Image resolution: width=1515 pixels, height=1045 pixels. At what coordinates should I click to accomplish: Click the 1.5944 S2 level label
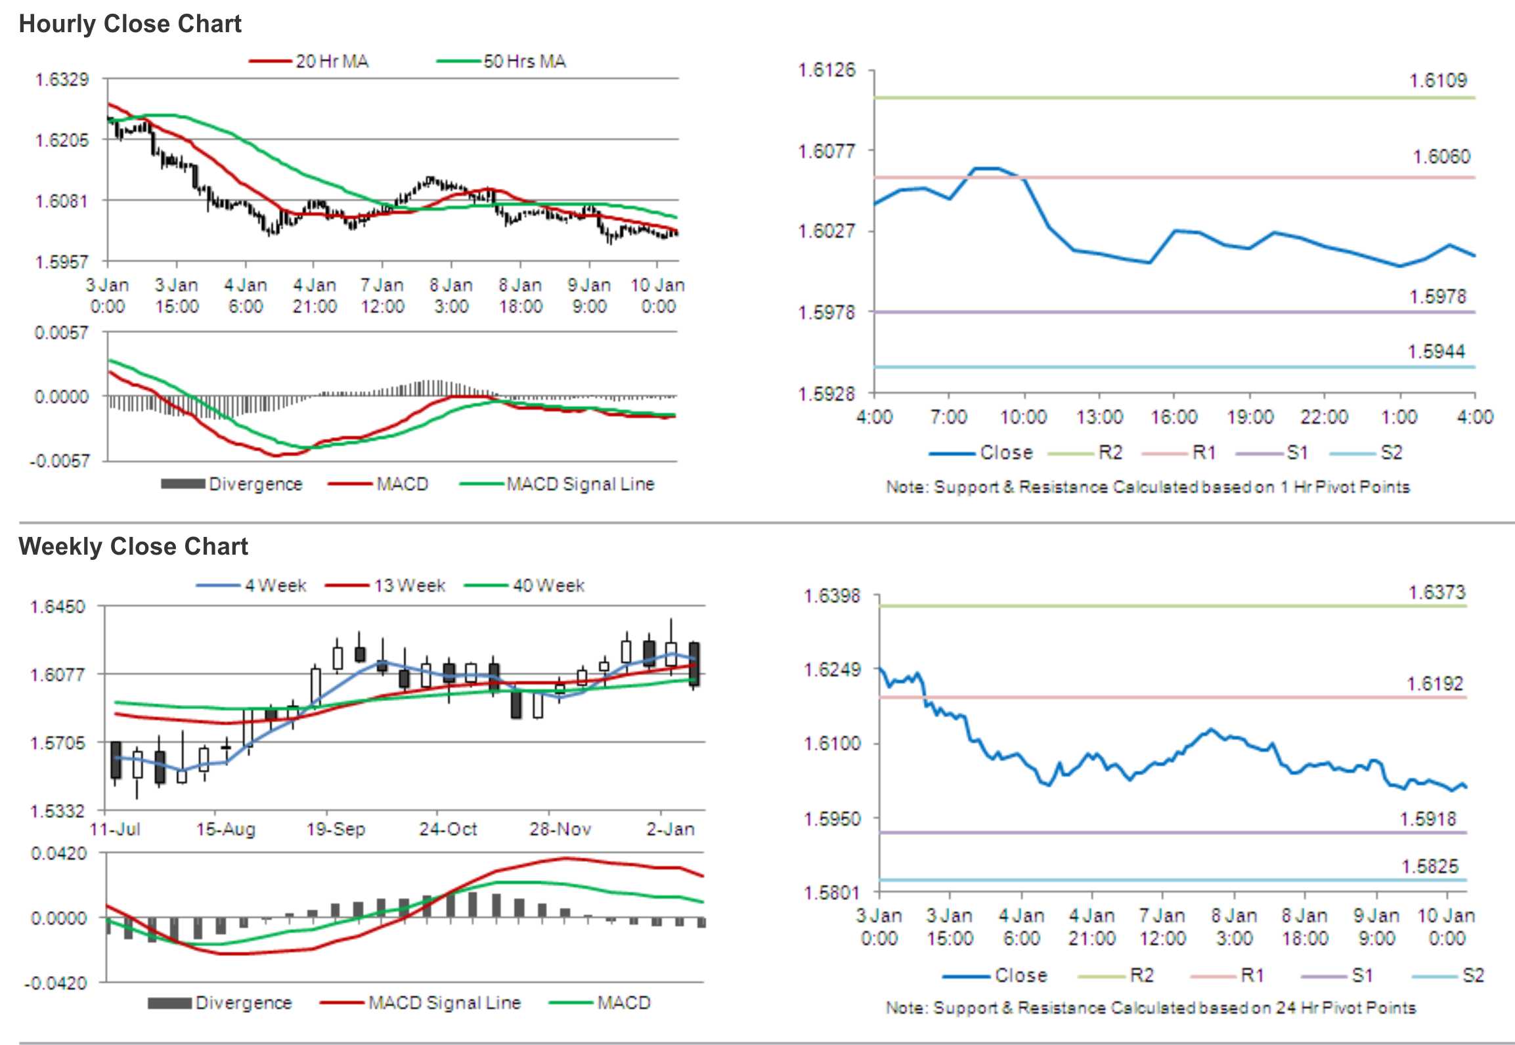[1436, 352]
